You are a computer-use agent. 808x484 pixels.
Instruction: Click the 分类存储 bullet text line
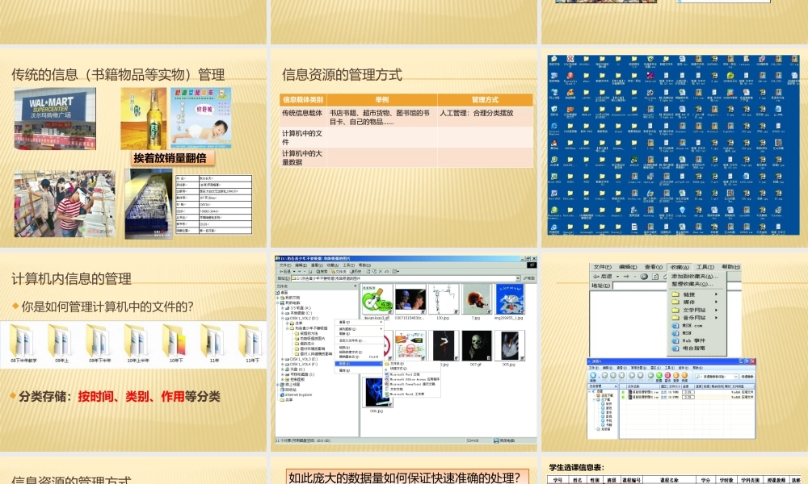coord(119,397)
